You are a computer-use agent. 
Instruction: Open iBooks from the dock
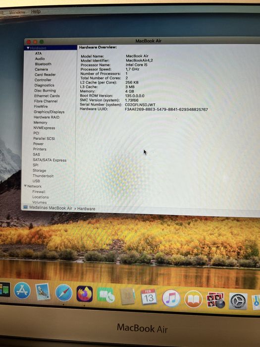[193, 299]
